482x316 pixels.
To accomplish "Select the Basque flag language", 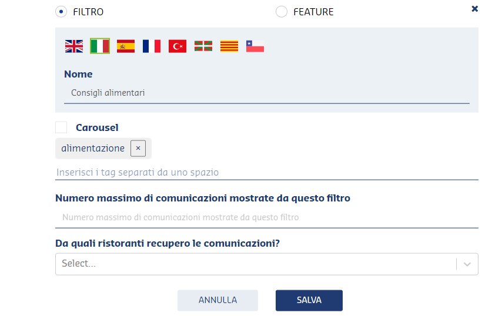I will pyautogui.click(x=203, y=46).
